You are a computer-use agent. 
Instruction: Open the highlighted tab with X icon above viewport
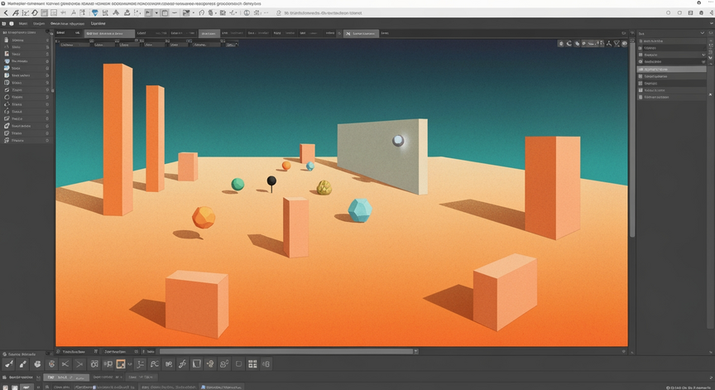coord(361,33)
